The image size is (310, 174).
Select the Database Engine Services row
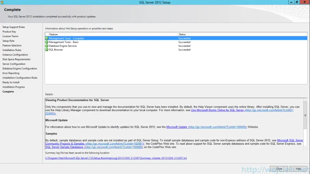point(176,46)
